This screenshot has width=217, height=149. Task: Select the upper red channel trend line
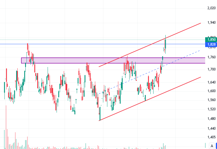150,45
